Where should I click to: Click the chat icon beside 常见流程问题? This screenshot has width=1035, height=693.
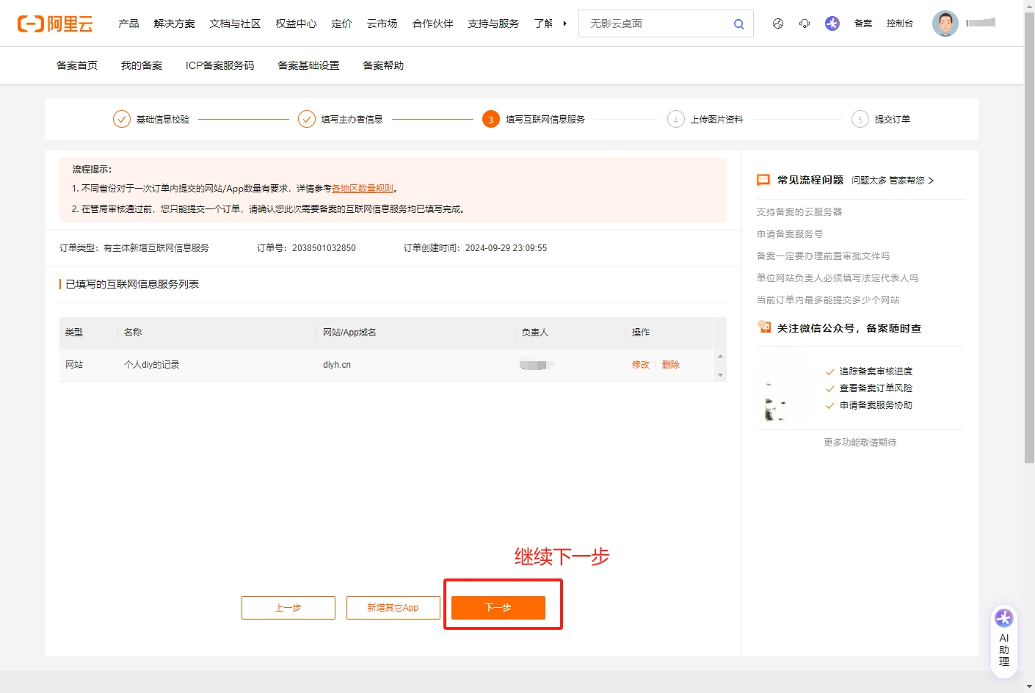[x=763, y=179]
